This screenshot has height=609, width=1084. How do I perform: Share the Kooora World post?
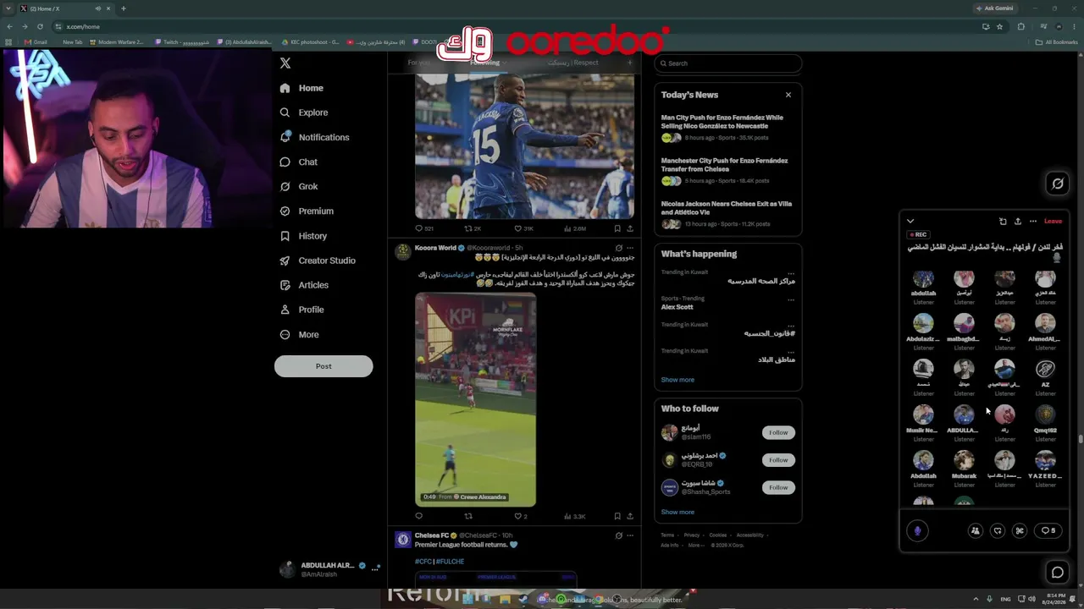629,516
